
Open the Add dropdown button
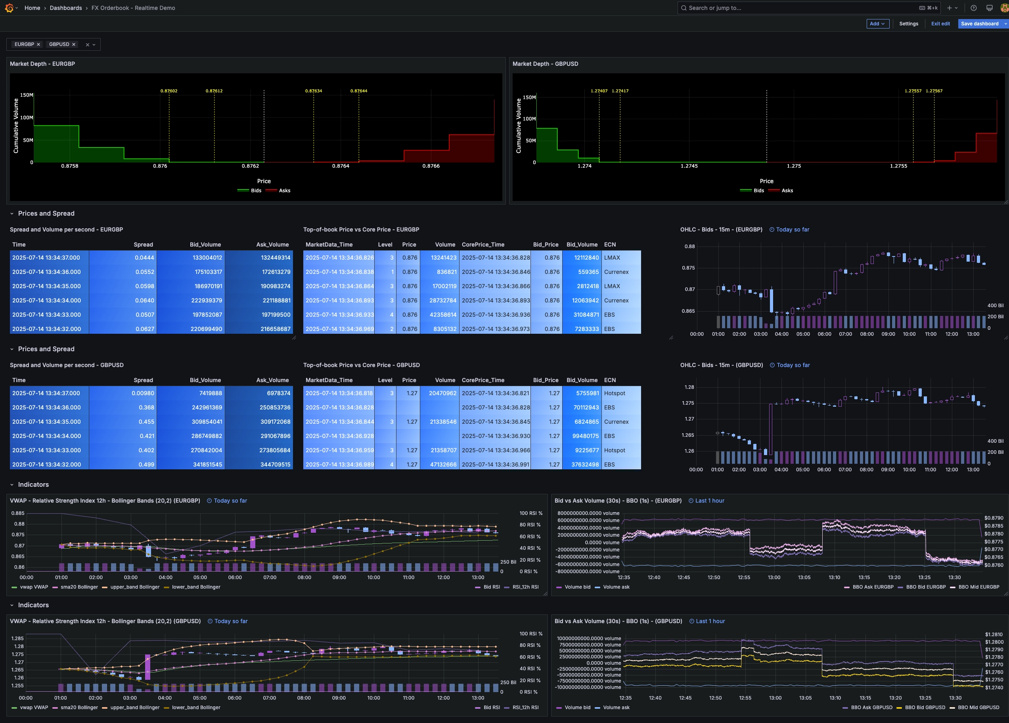(877, 23)
